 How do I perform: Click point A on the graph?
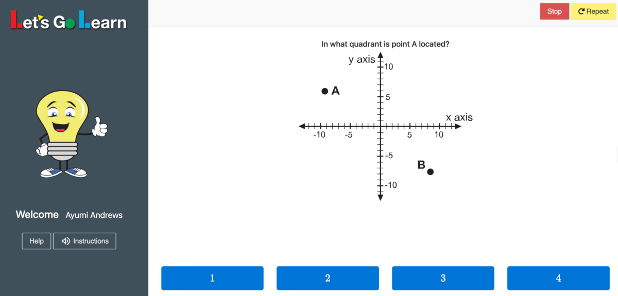click(x=324, y=91)
